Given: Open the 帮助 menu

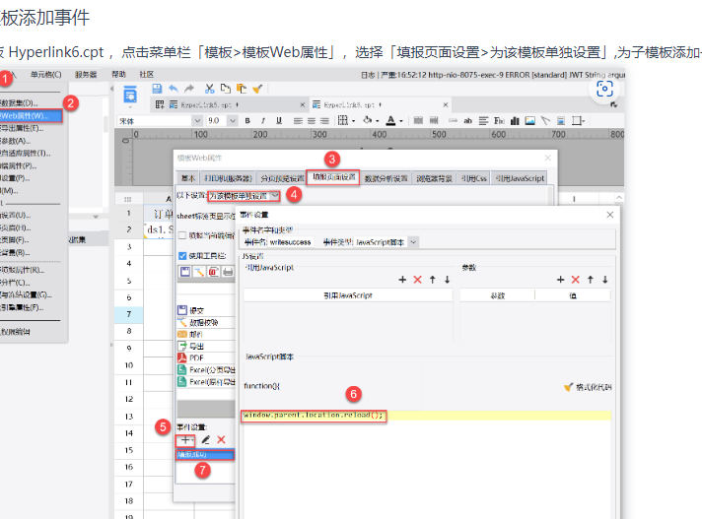Looking at the screenshot, I should click(x=118, y=75).
